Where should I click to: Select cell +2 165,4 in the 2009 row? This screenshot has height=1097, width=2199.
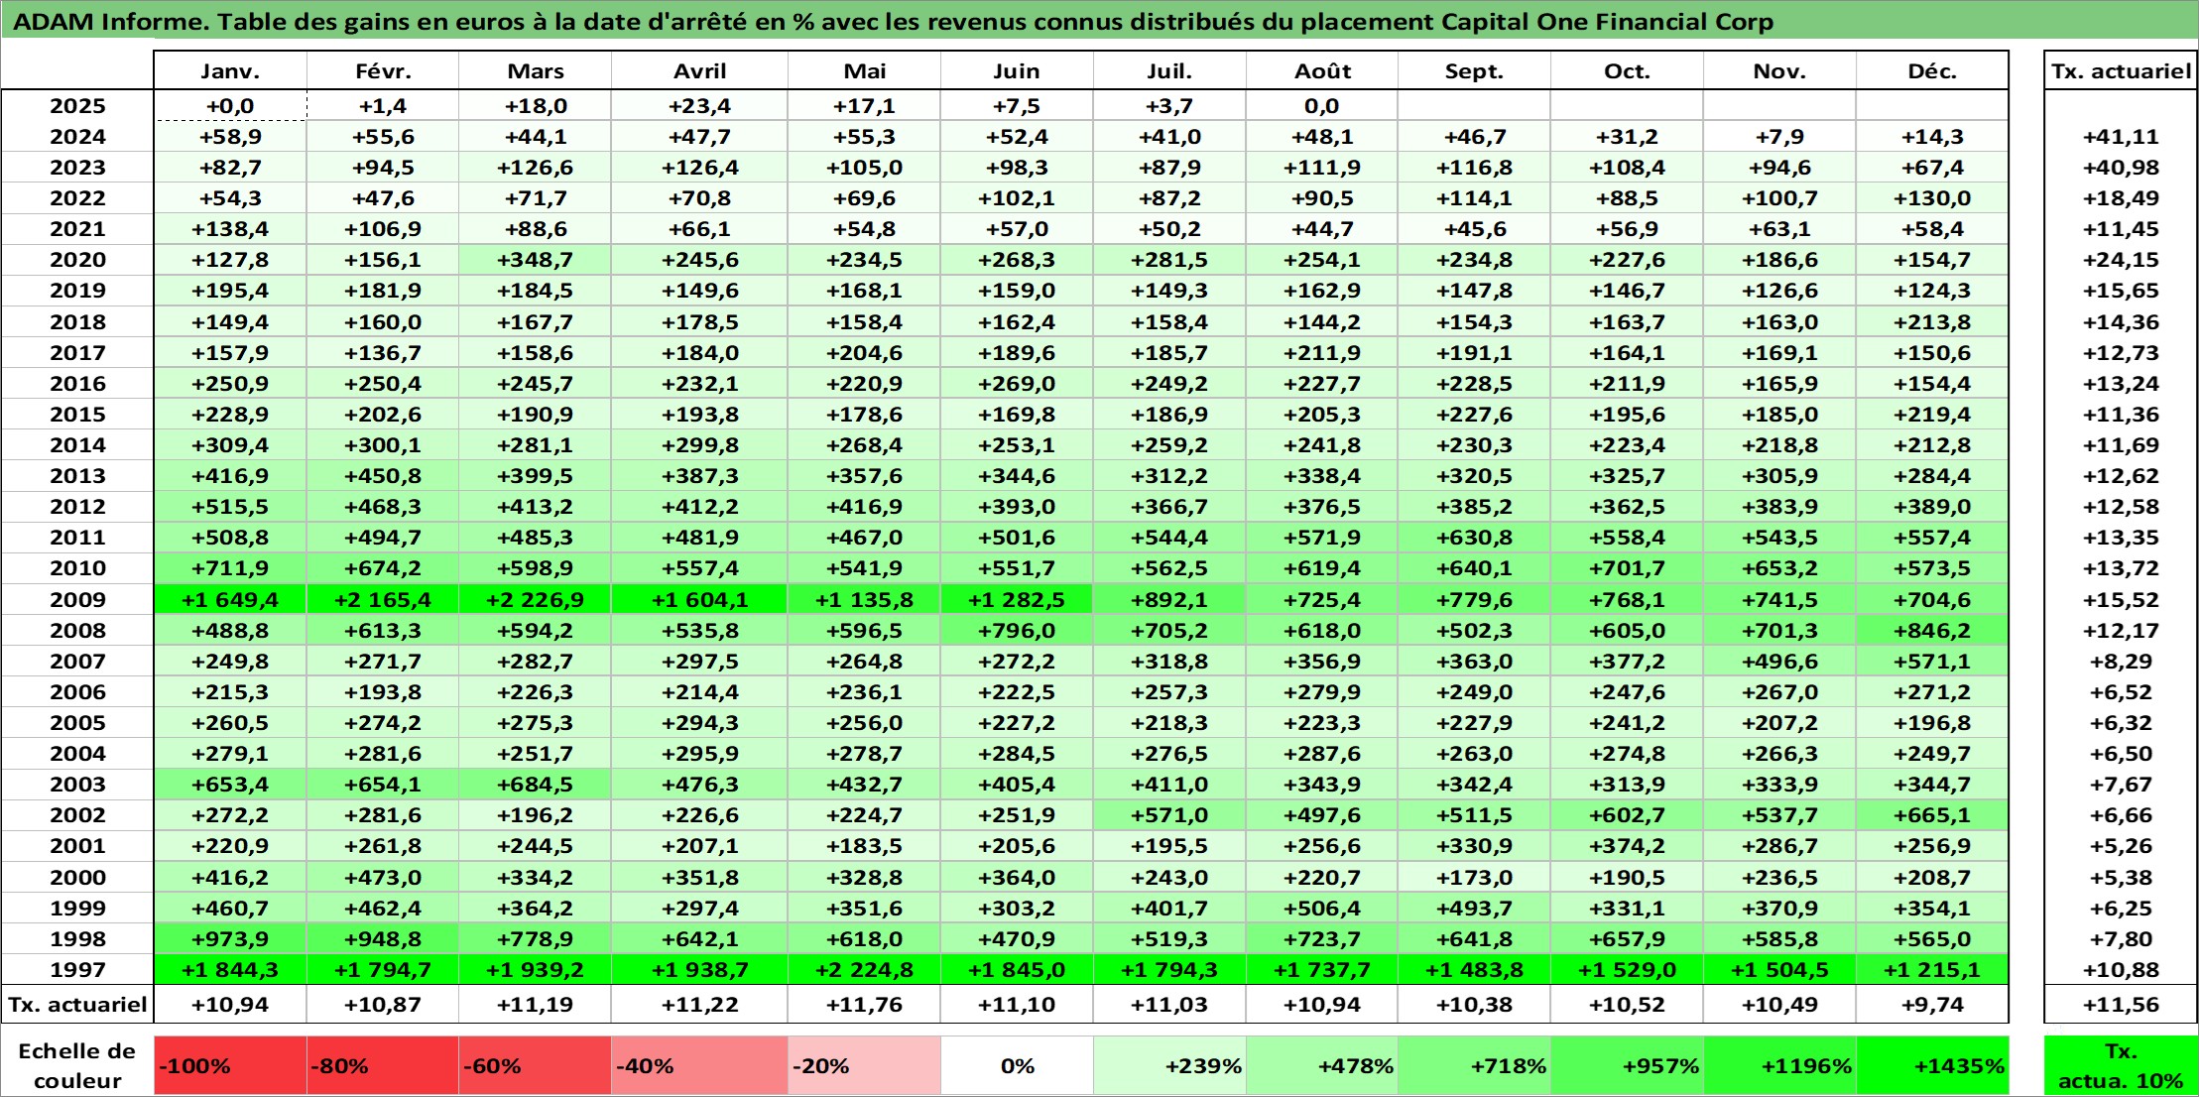(383, 600)
